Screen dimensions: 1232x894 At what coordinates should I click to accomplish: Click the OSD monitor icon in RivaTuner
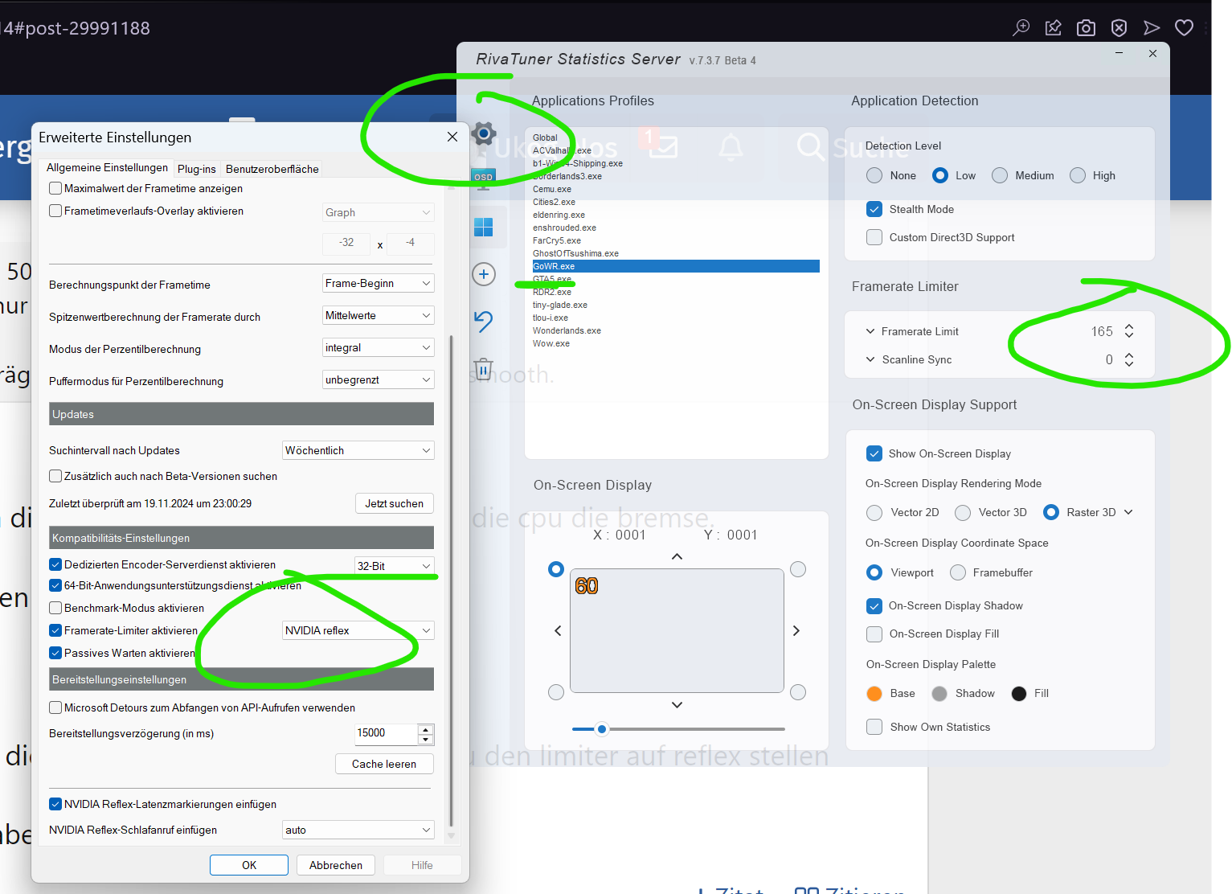(484, 179)
